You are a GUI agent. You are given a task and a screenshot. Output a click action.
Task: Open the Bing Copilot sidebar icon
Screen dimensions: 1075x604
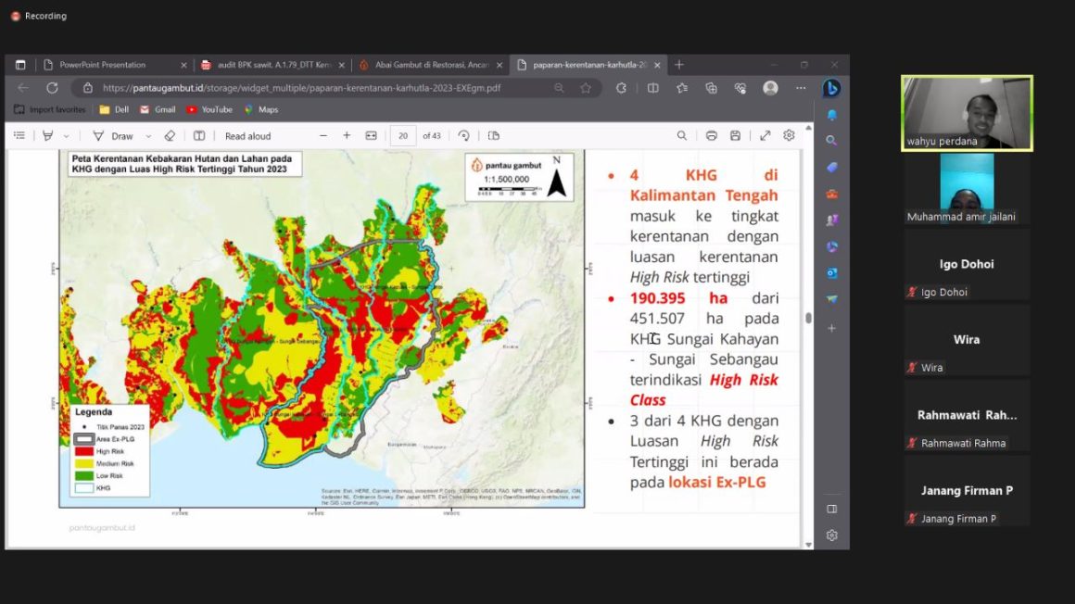tap(831, 88)
